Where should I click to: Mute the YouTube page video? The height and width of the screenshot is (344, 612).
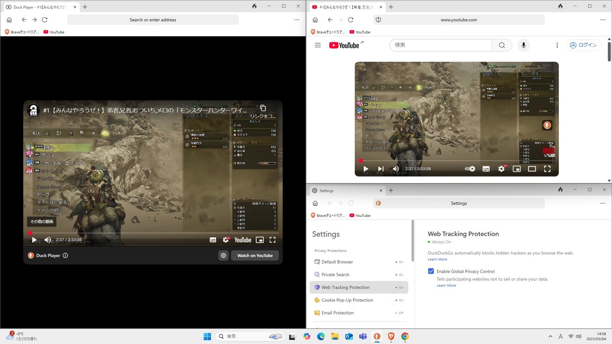click(x=396, y=169)
